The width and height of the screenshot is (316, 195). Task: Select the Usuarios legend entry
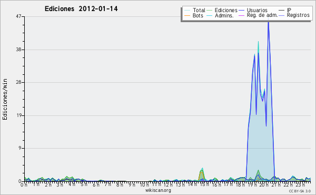[x=257, y=10]
